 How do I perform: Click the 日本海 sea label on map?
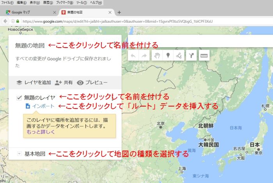pyautogui.click(x=236, y=128)
